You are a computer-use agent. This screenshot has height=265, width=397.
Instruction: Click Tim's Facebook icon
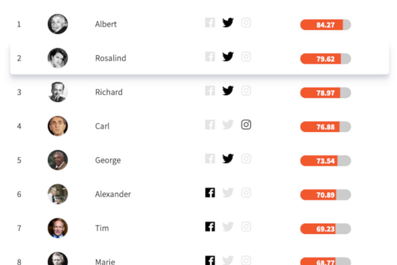coord(210,226)
